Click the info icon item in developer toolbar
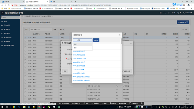This screenshot has height=109, width=194. [x=113, y=103]
